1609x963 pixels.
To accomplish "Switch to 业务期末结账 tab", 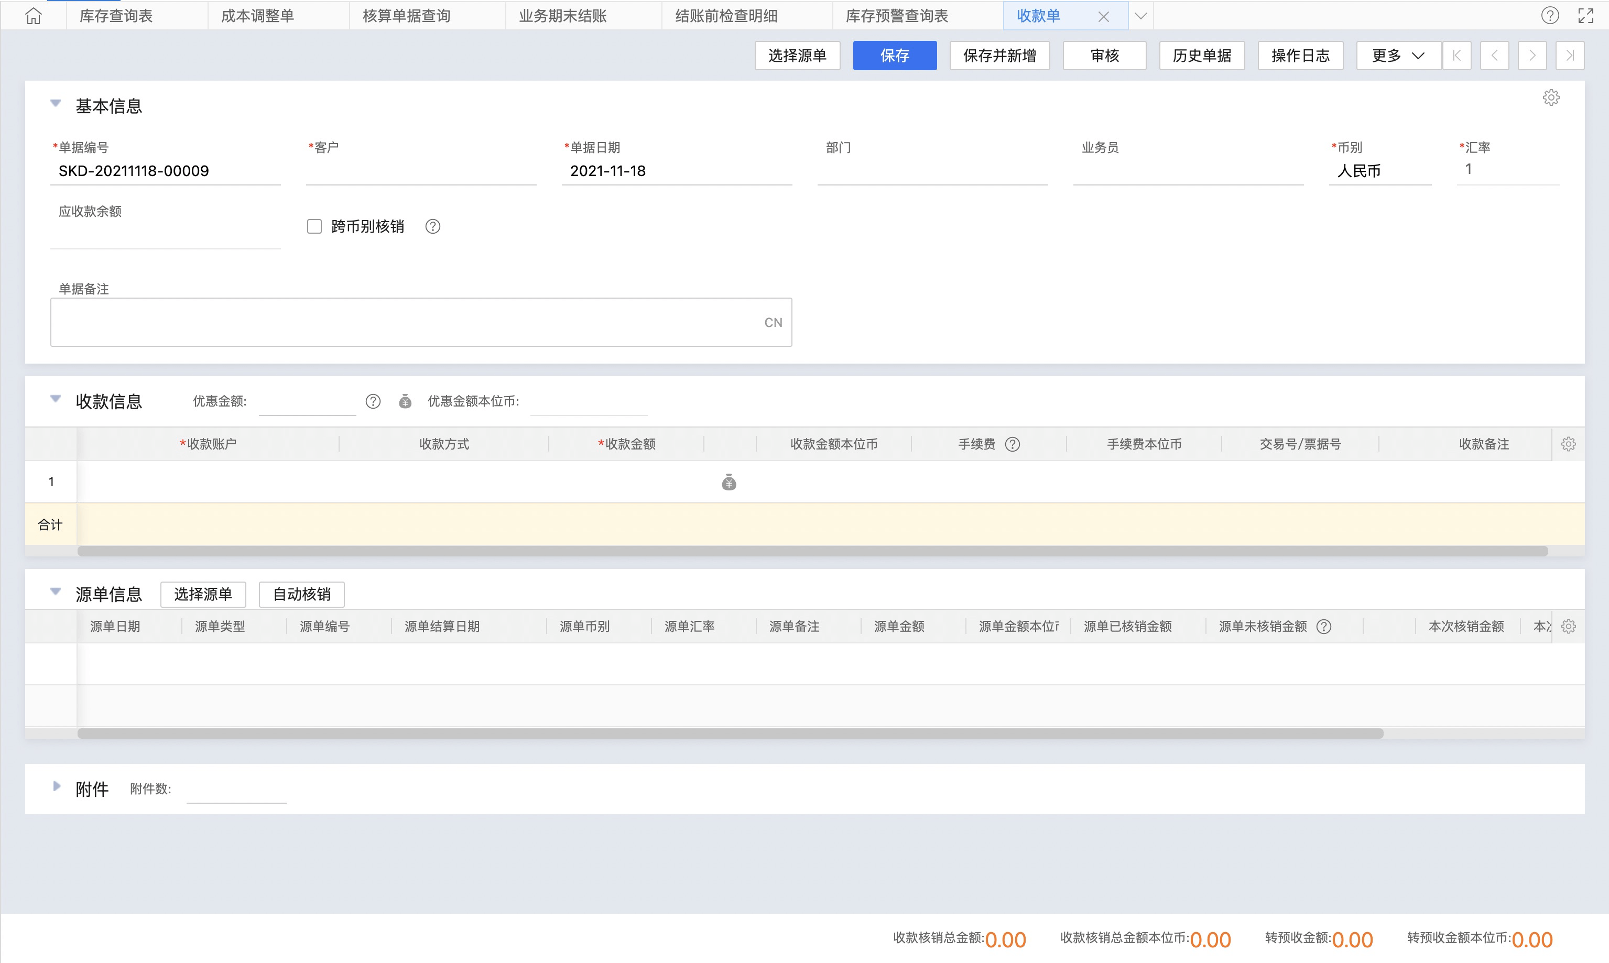I will click(562, 16).
